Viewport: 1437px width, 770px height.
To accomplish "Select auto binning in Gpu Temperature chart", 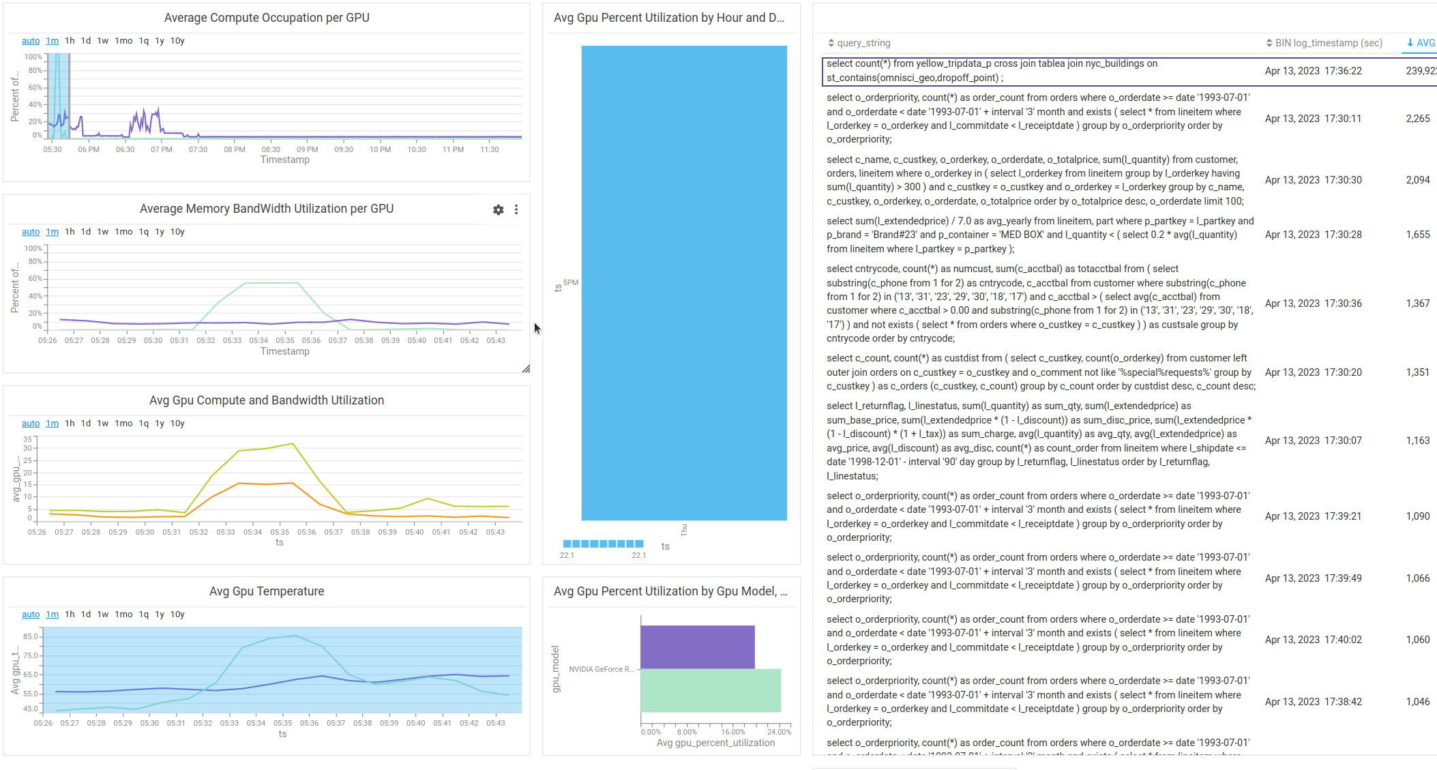I will pos(31,614).
